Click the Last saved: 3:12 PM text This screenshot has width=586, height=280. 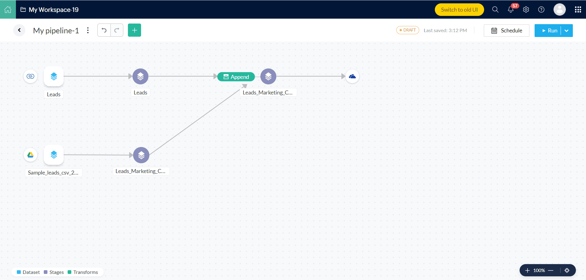point(445,31)
